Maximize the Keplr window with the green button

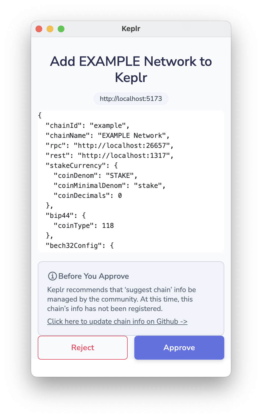pyautogui.click(x=61, y=29)
